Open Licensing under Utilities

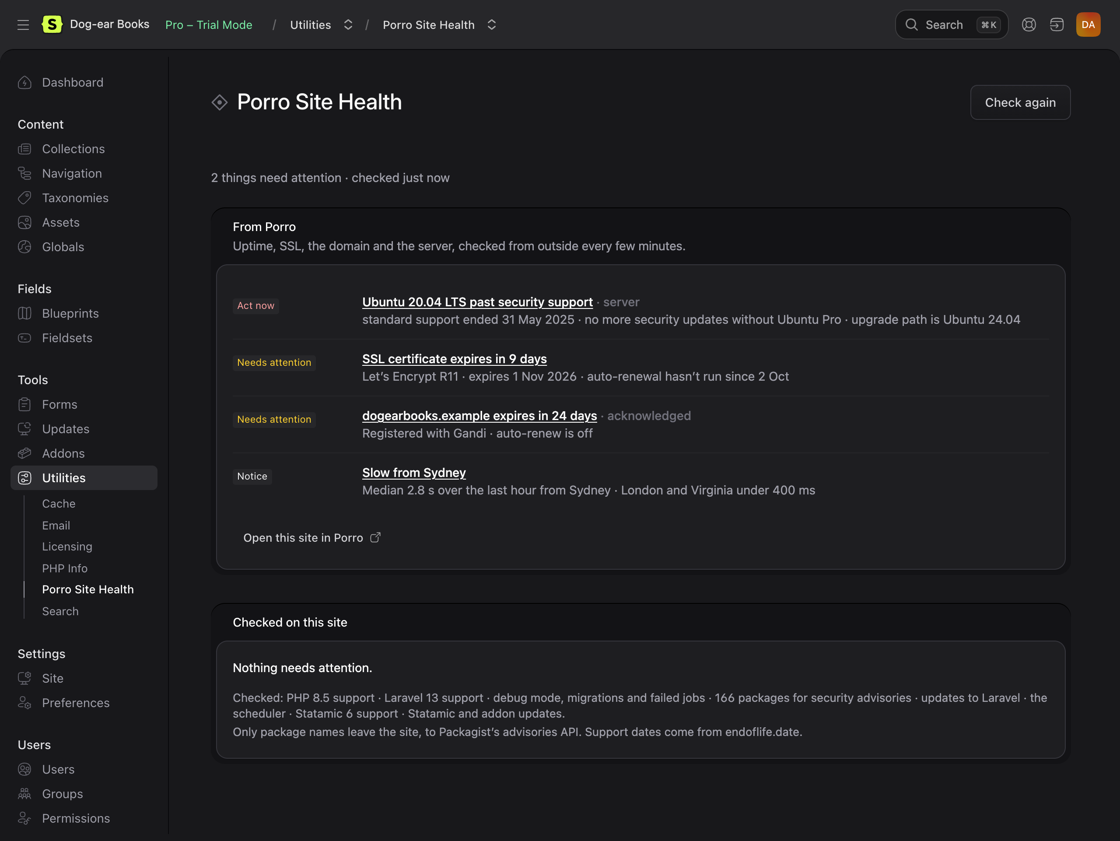pos(67,547)
